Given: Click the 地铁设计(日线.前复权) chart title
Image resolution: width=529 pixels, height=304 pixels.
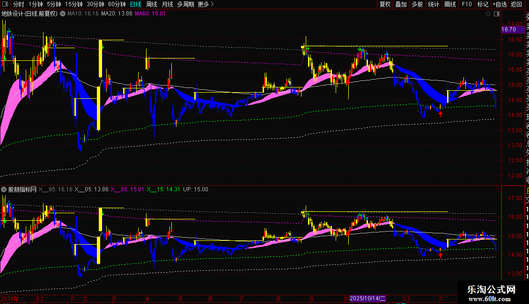Looking at the screenshot, I should [29, 14].
